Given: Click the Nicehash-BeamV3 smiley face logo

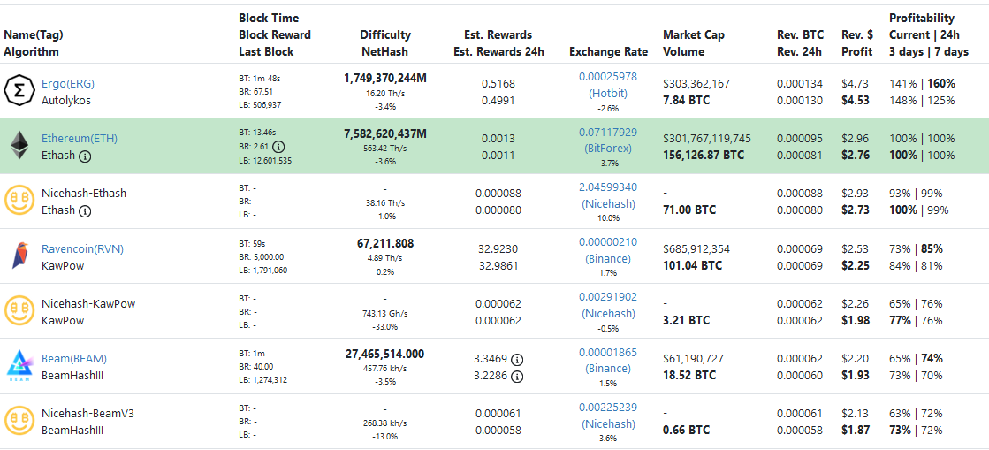Looking at the screenshot, I should pos(19,420).
